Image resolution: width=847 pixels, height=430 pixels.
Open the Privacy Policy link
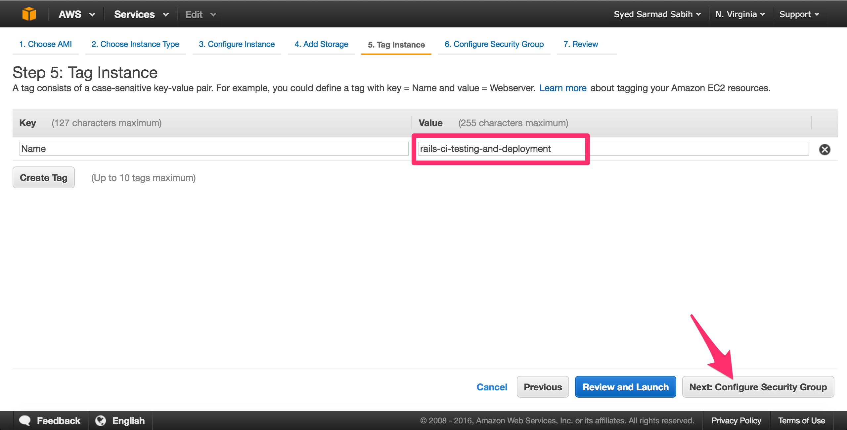point(736,421)
